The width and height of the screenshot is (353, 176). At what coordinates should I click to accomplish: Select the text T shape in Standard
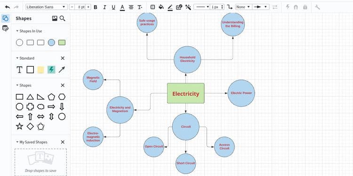[x=20, y=69]
